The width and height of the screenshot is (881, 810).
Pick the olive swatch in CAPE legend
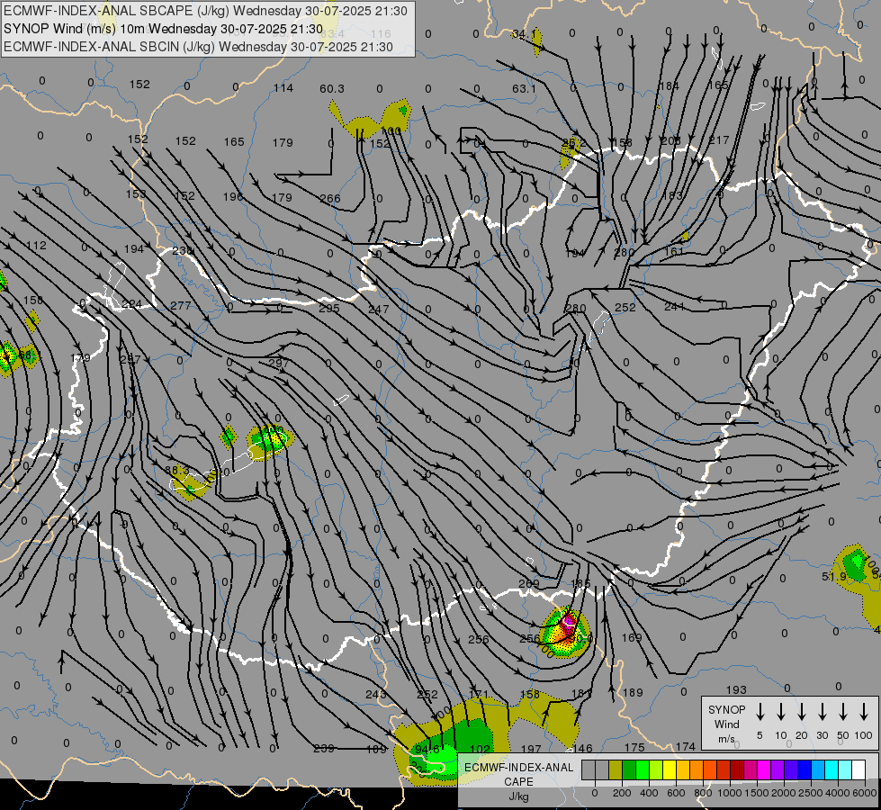point(616,769)
